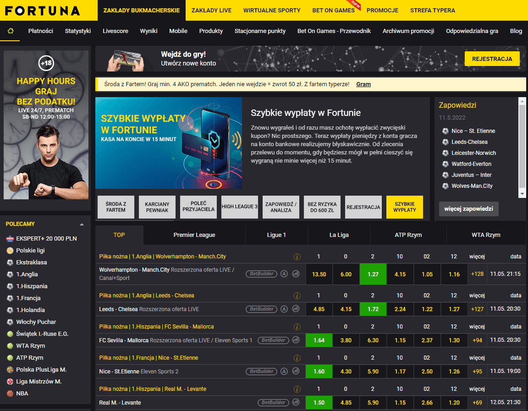Screen dimensions: 528x411
Task: Open 1.Hiszpania in the sidebar list
Action: point(32,286)
